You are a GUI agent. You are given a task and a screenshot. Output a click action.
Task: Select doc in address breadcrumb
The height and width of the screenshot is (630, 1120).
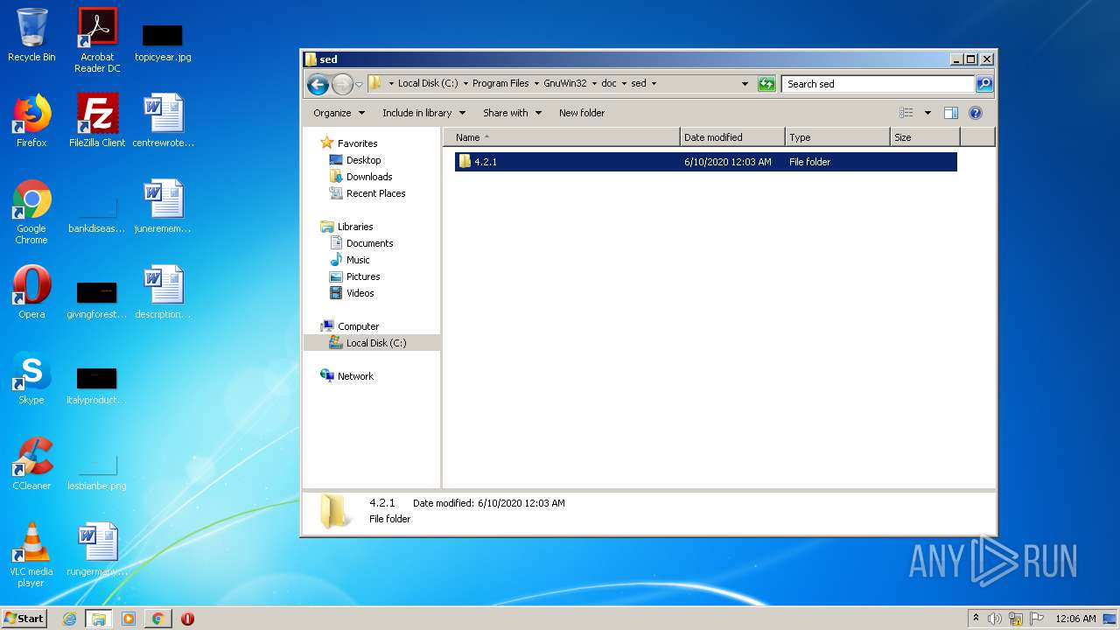click(608, 84)
